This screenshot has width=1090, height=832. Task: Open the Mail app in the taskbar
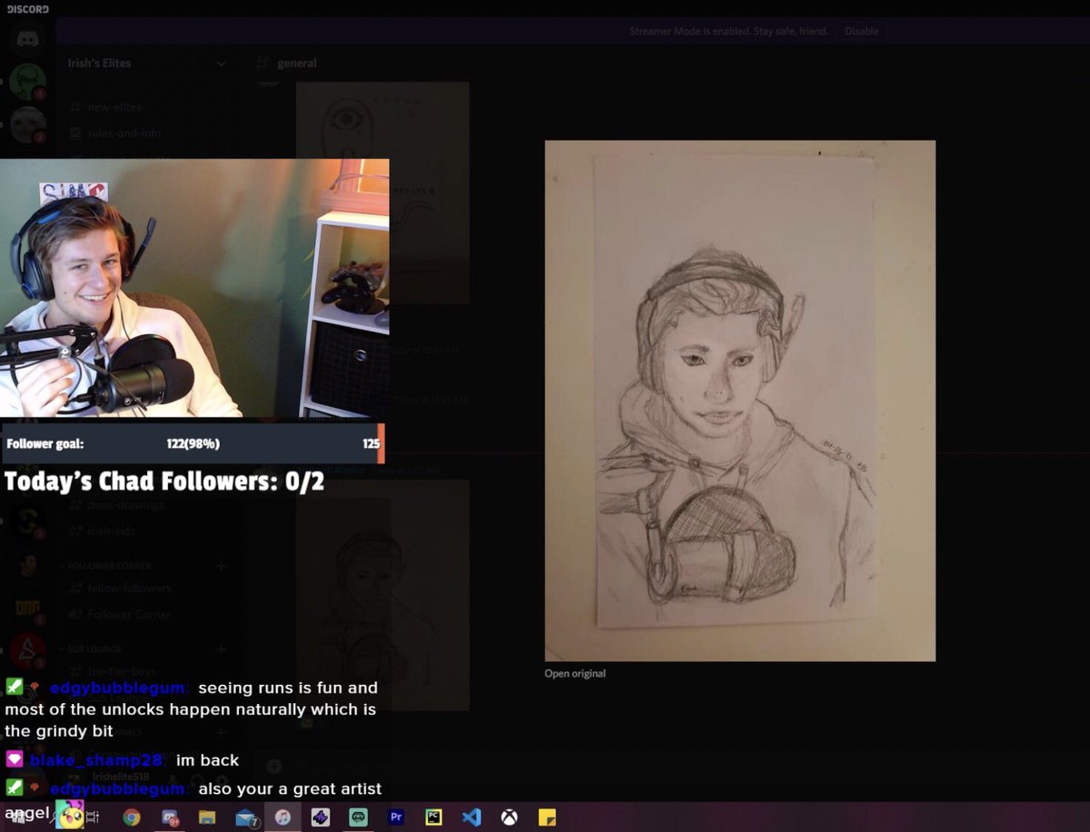[245, 817]
